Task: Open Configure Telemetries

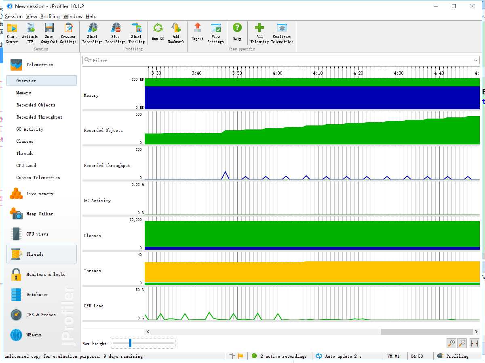Action: point(282,33)
